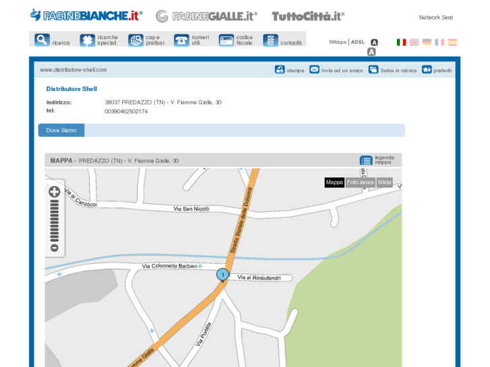Switch map view to Mista
The height and width of the screenshot is (367, 490).
[384, 182]
